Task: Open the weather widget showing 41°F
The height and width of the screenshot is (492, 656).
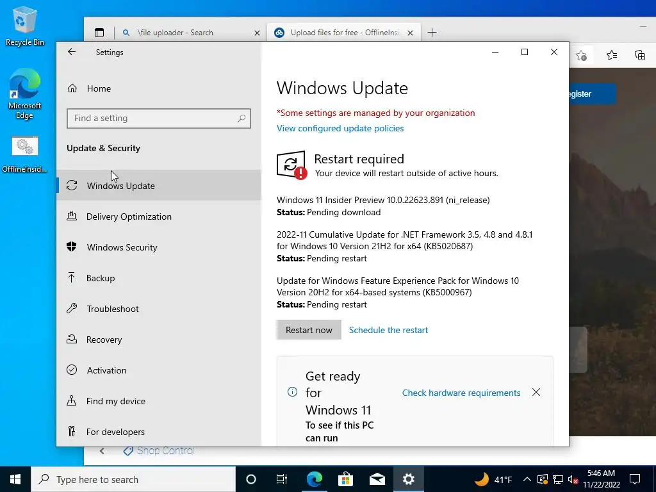Action: [x=494, y=479]
